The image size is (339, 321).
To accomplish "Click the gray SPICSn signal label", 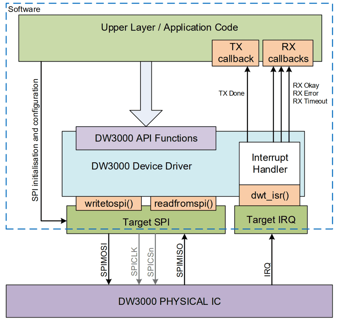I will (x=150, y=262).
